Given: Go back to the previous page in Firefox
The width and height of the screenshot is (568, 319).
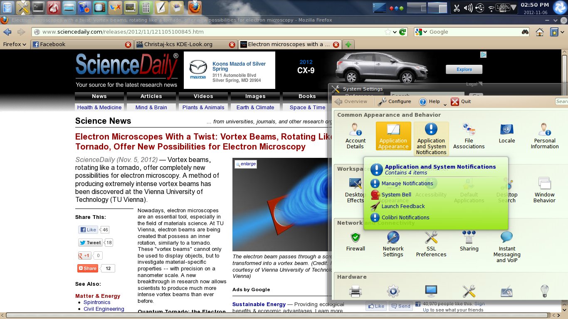Looking at the screenshot, I should coord(7,32).
